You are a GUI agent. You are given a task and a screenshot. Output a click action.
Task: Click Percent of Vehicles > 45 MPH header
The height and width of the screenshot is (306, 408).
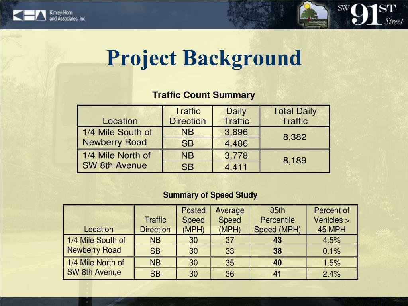click(x=332, y=220)
